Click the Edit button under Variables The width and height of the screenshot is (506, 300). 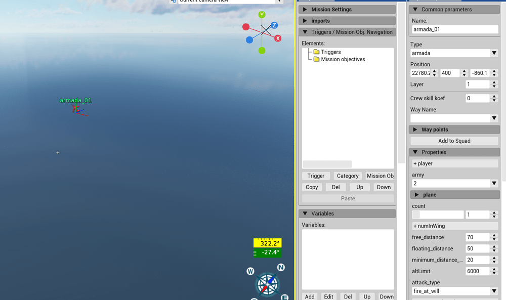click(x=328, y=296)
